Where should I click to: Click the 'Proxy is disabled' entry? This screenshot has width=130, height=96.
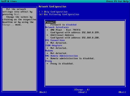pos(62,64)
